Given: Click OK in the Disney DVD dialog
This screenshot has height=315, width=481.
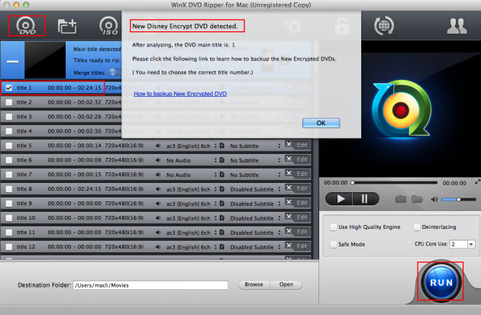Looking at the screenshot, I should point(321,123).
